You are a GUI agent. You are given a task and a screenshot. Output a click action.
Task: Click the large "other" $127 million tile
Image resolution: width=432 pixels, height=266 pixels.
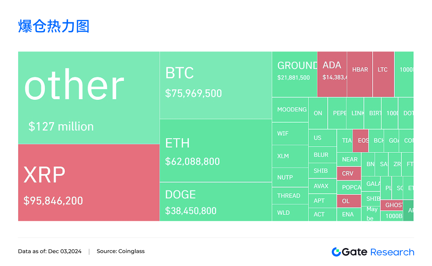coord(89,98)
